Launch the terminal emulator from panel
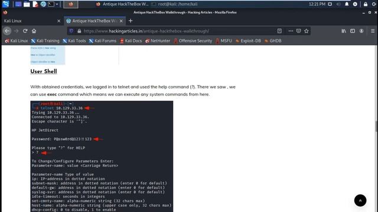Screen dimensions: 378x212 pos(51,4)
